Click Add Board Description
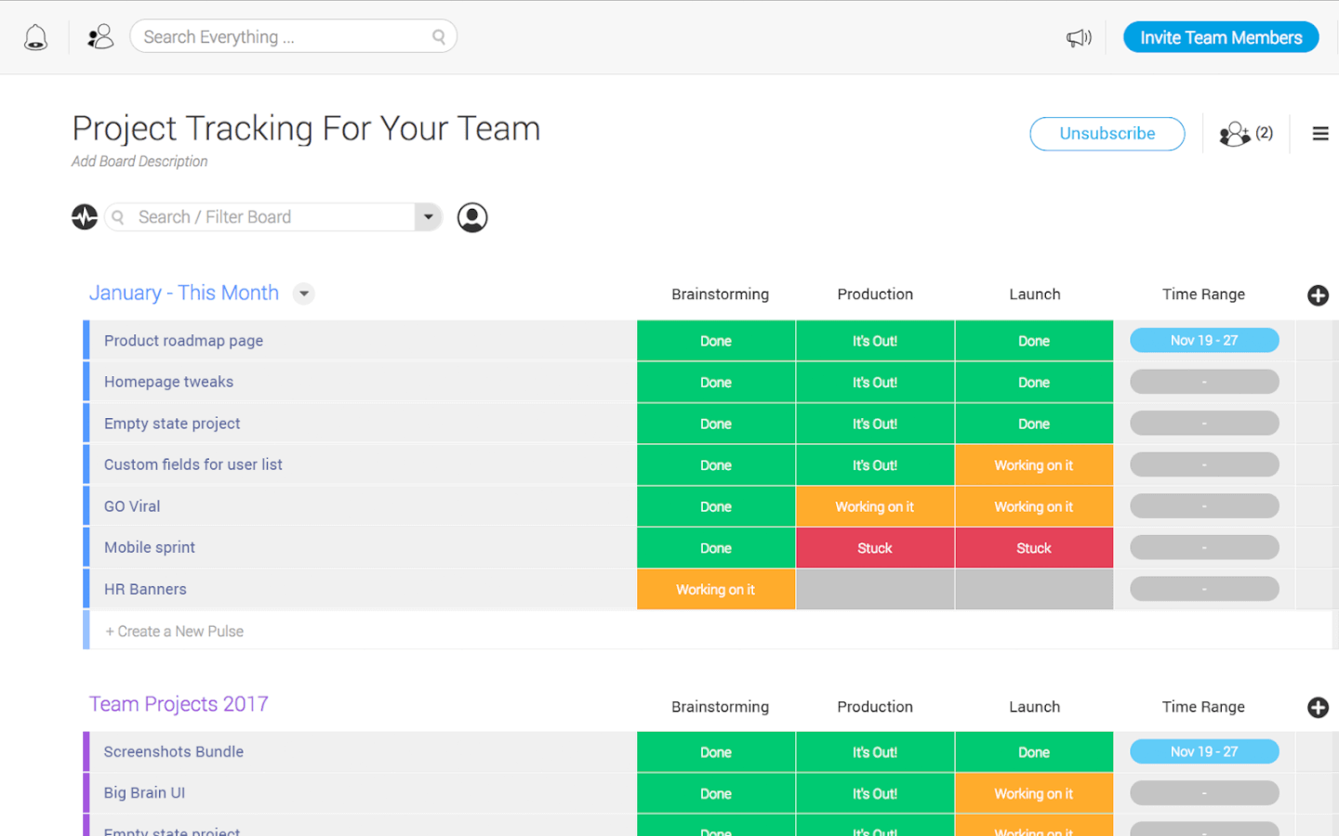 [x=139, y=161]
